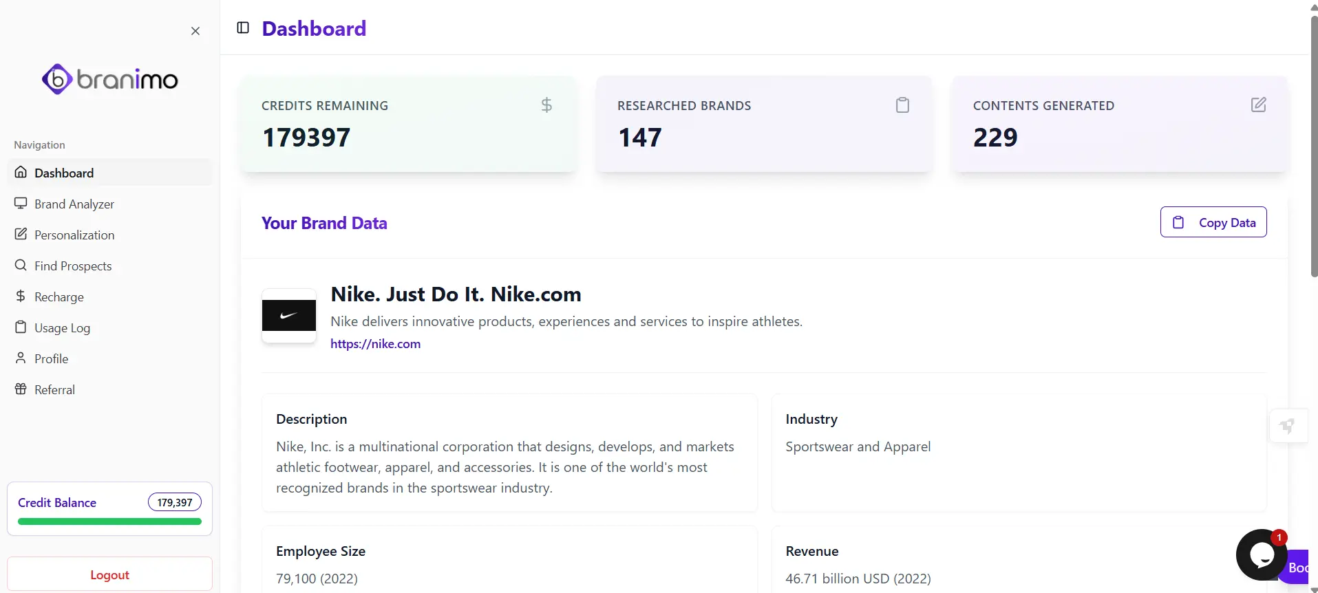Click 'Sportswear and Apparel' industry text
The height and width of the screenshot is (593, 1318).
[x=858, y=446]
